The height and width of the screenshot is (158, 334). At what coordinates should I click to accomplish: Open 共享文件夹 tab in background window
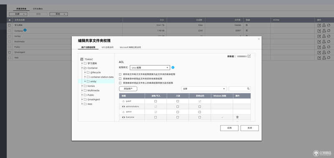point(21,9)
